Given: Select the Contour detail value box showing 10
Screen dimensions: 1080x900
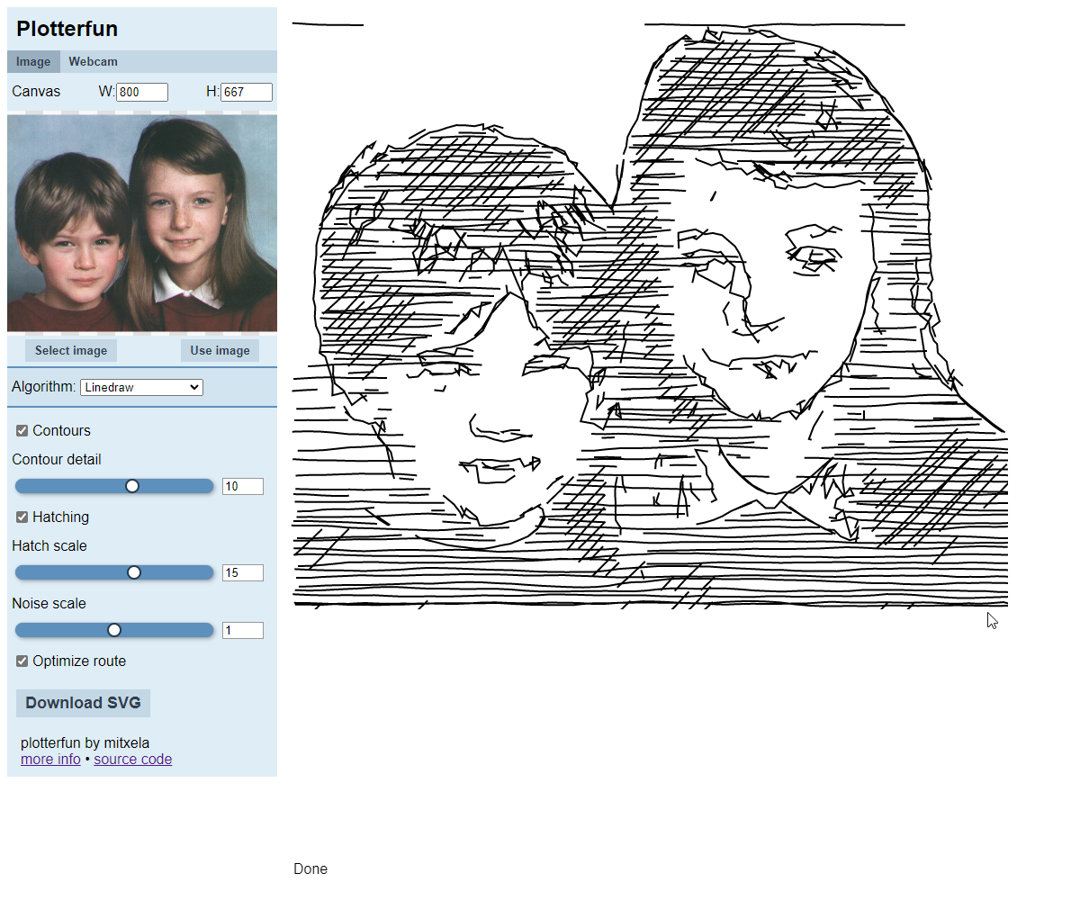Looking at the screenshot, I should [242, 486].
